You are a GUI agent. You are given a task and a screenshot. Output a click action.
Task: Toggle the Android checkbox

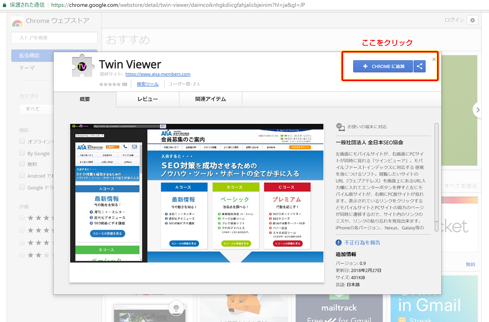22,175
